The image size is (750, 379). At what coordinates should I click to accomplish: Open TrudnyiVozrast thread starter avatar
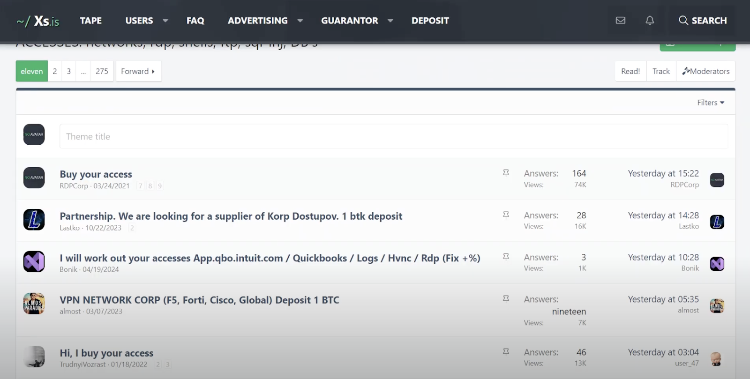pyautogui.click(x=34, y=357)
